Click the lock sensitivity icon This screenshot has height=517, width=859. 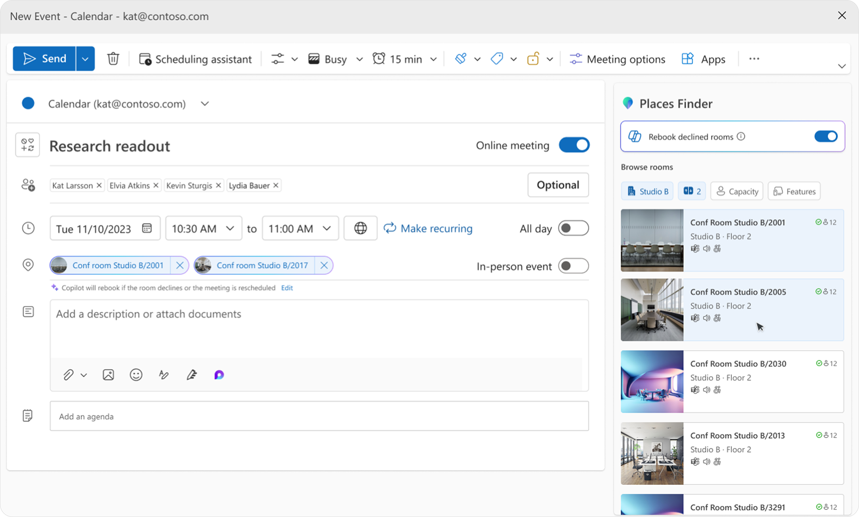(533, 59)
